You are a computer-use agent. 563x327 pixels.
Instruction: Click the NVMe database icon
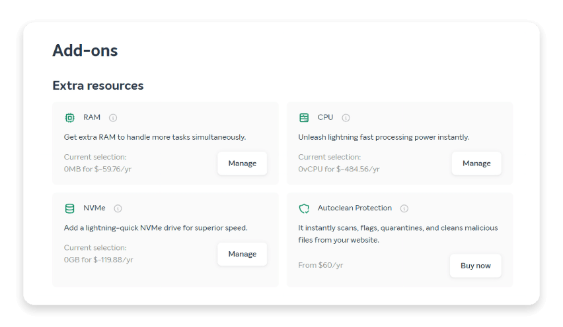tap(69, 208)
